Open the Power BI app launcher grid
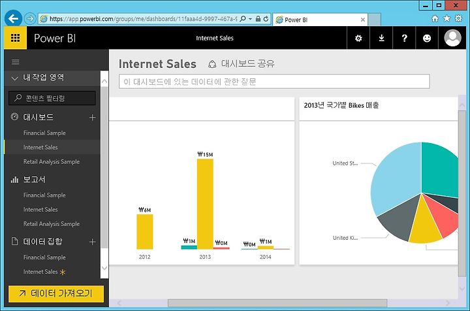 pos(15,38)
